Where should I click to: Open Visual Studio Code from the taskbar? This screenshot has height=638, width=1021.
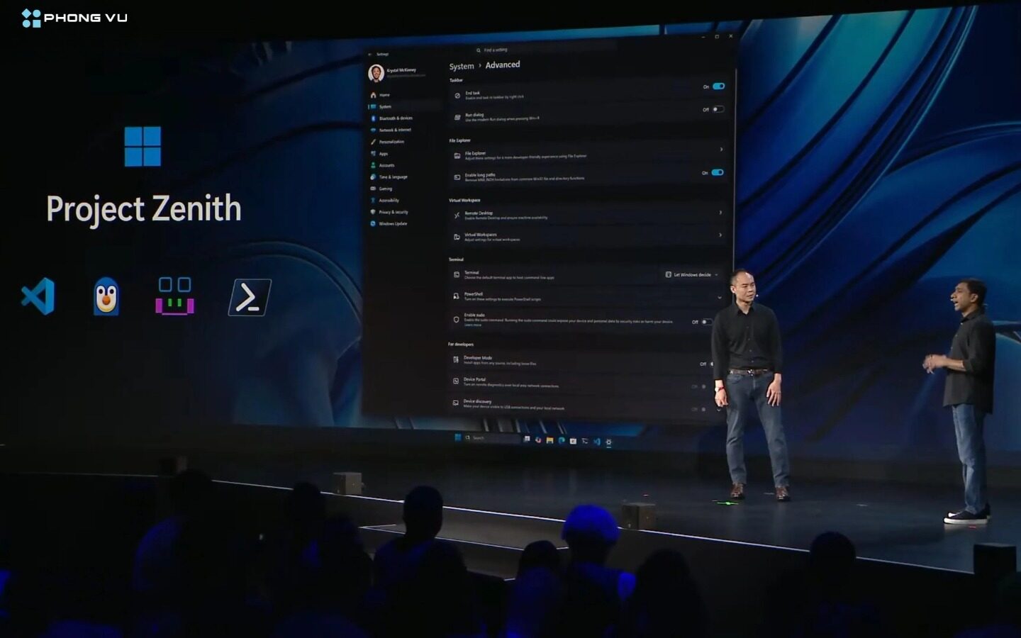597,442
